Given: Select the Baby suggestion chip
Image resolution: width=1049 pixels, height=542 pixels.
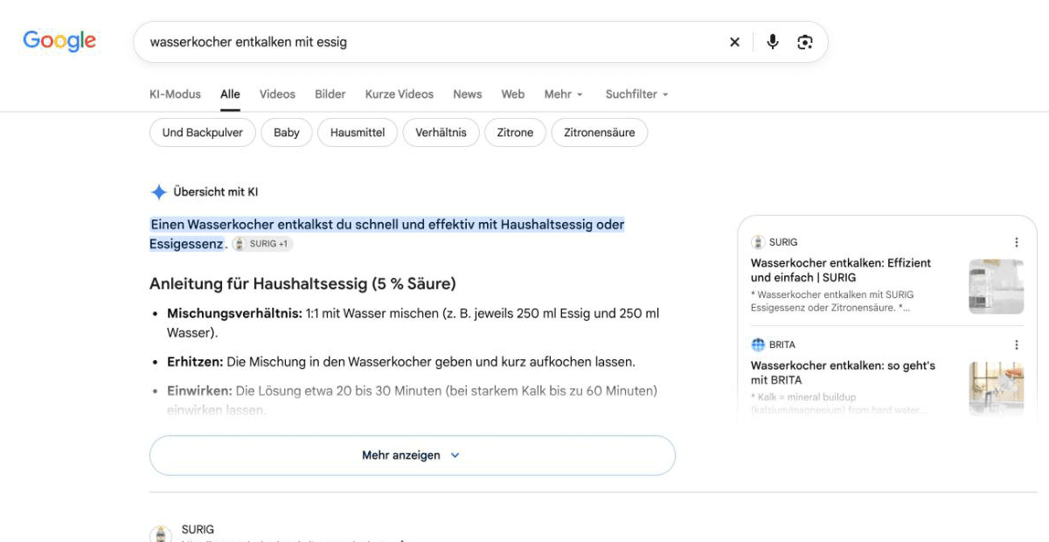Looking at the screenshot, I should pos(287,133).
